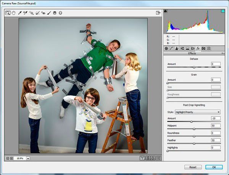Toggle shadow clipping warning in histogram

(x=165, y=11)
